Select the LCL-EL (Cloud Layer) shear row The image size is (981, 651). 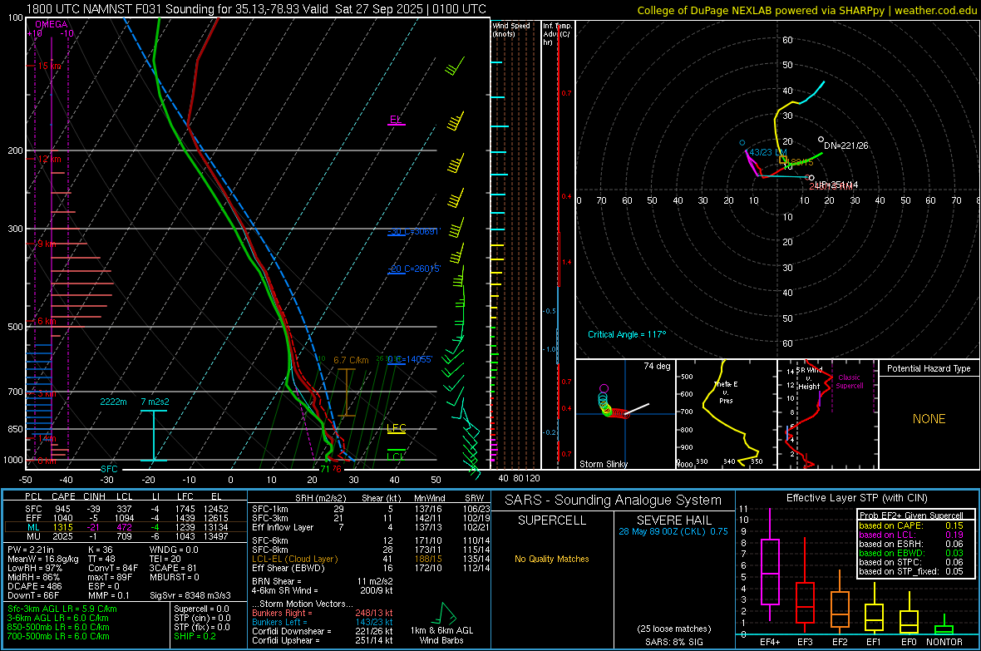click(372, 559)
